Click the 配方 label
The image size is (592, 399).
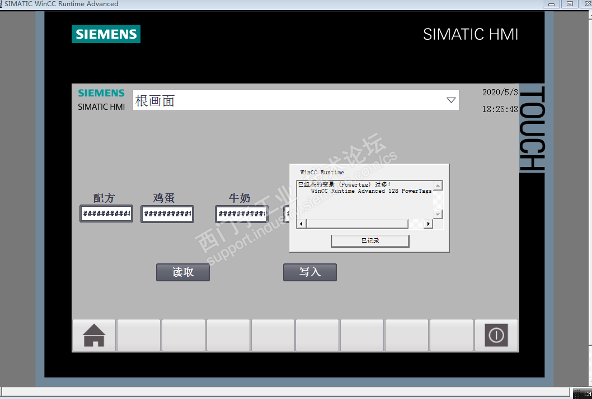tap(104, 198)
